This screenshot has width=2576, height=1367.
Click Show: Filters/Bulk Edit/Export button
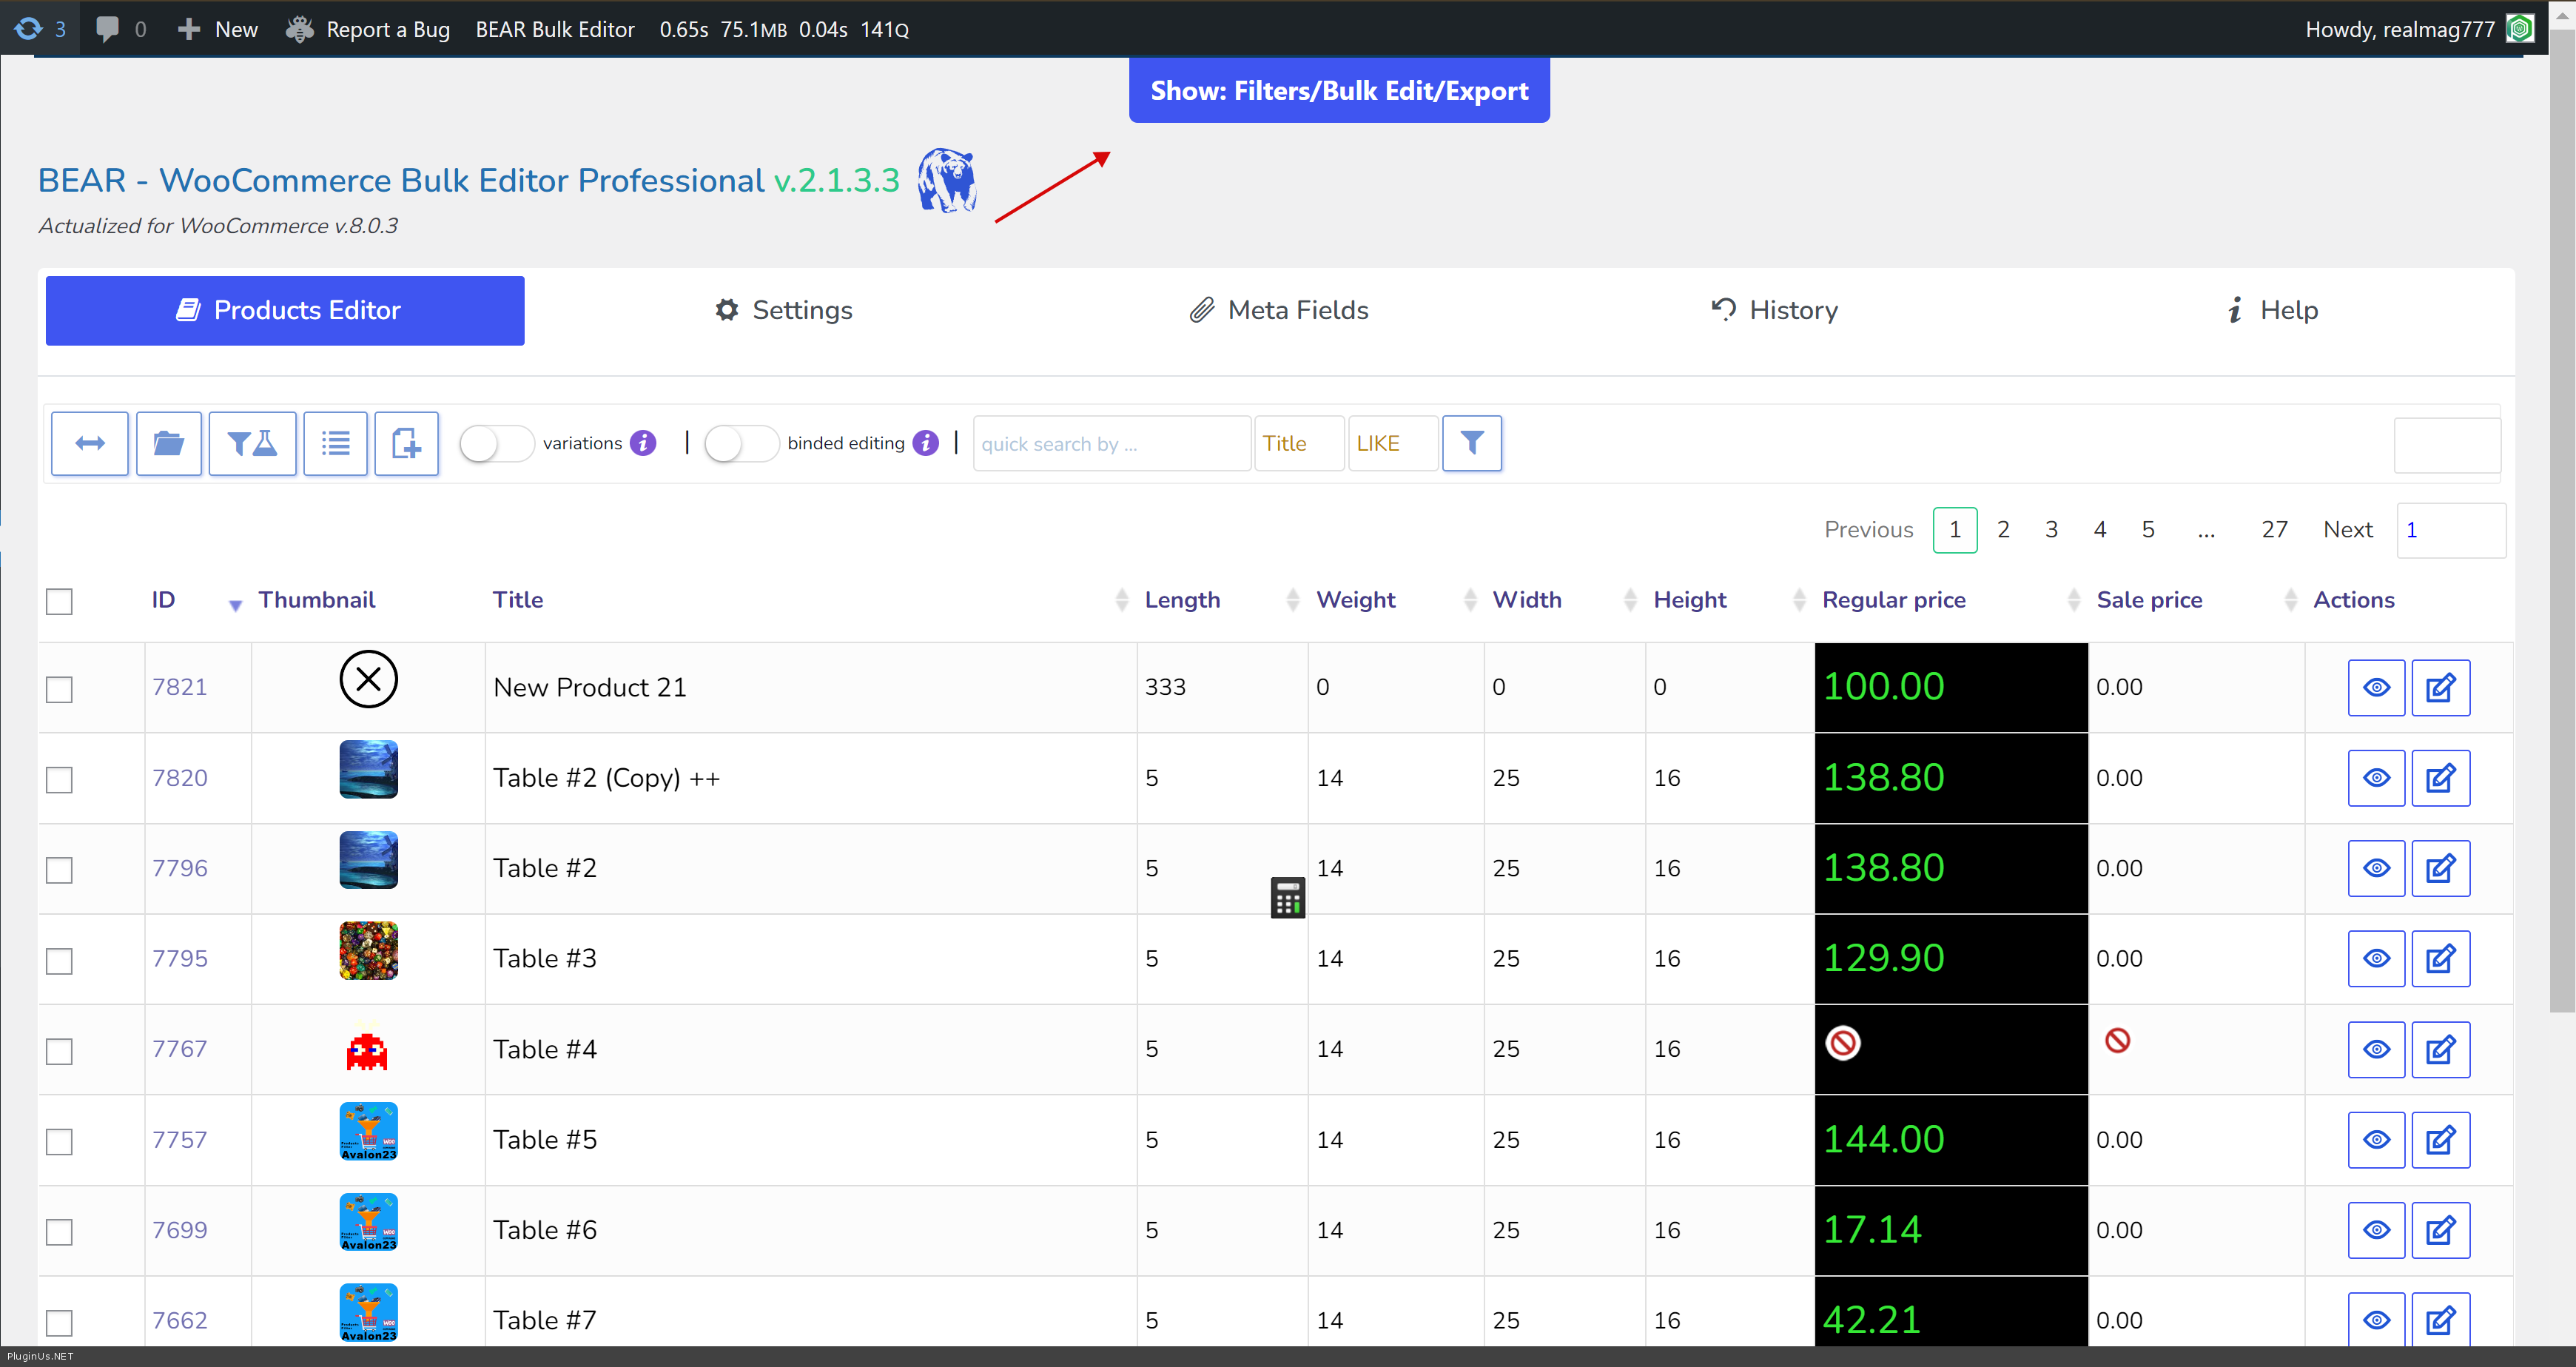[x=1339, y=90]
